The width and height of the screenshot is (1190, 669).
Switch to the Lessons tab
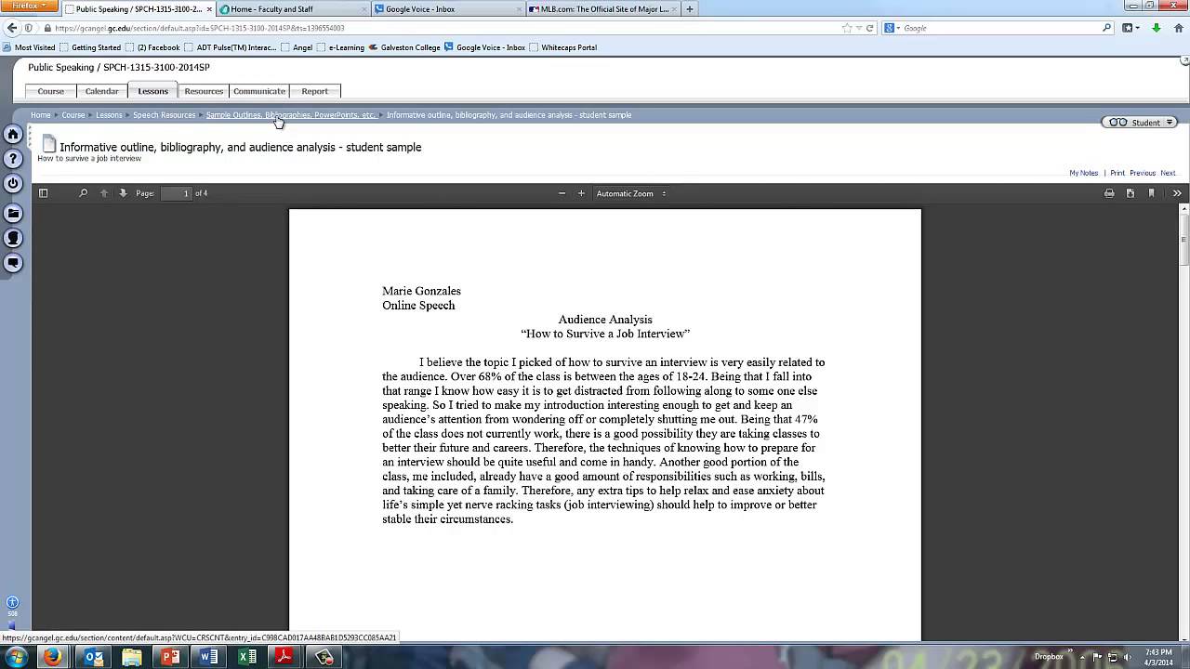point(152,91)
